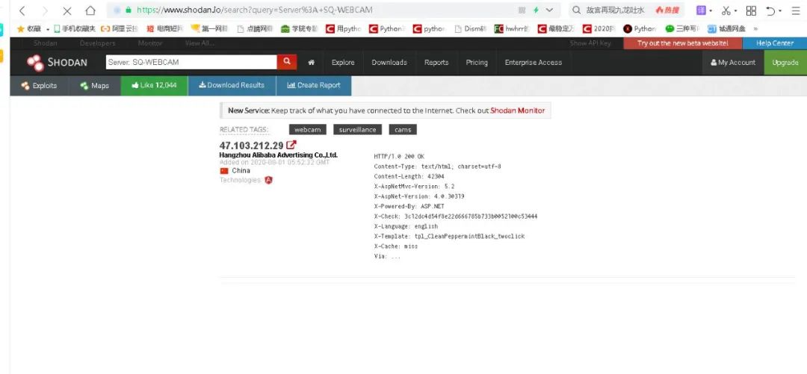Select the webcam related tag

[x=308, y=130]
